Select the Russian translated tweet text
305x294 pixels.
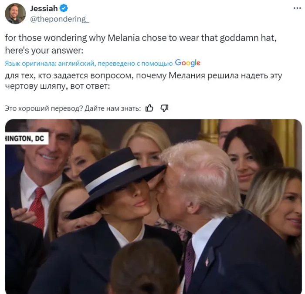(143, 81)
